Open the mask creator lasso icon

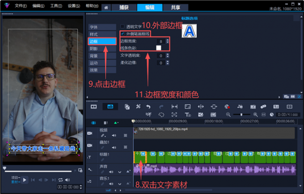[x=161, y=115]
